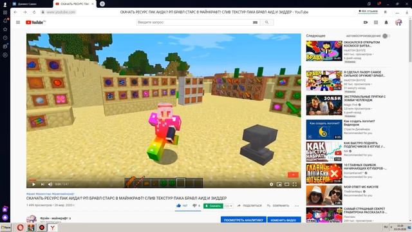The width and height of the screenshot is (412, 232).
Task: Open video player settings gear
Action: [x=271, y=184]
